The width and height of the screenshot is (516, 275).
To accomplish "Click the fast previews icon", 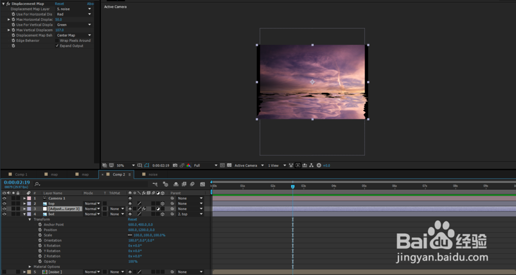I will pyautogui.click(x=298, y=166).
